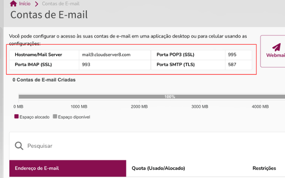This screenshot has width=285, height=178.
Task: Click the Webmail button label
Action: point(276,55)
